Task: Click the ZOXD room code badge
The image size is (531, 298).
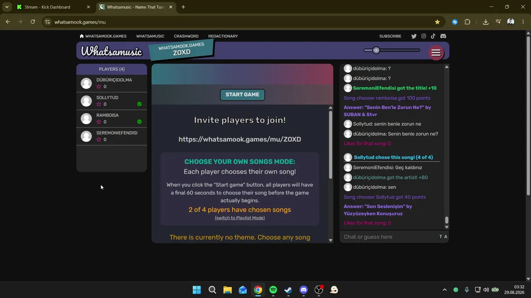Action: pyautogui.click(x=182, y=49)
